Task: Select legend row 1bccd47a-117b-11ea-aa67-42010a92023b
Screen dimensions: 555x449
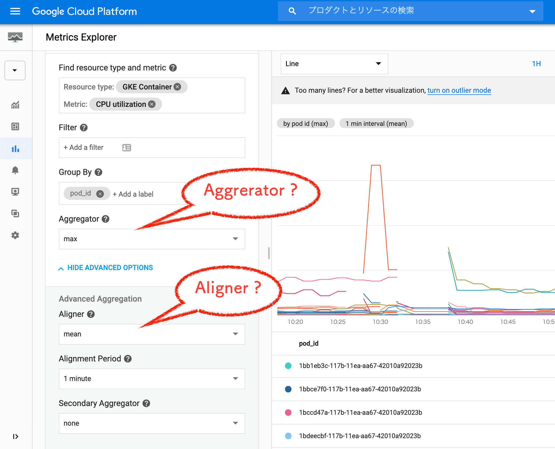Action: tap(413, 413)
